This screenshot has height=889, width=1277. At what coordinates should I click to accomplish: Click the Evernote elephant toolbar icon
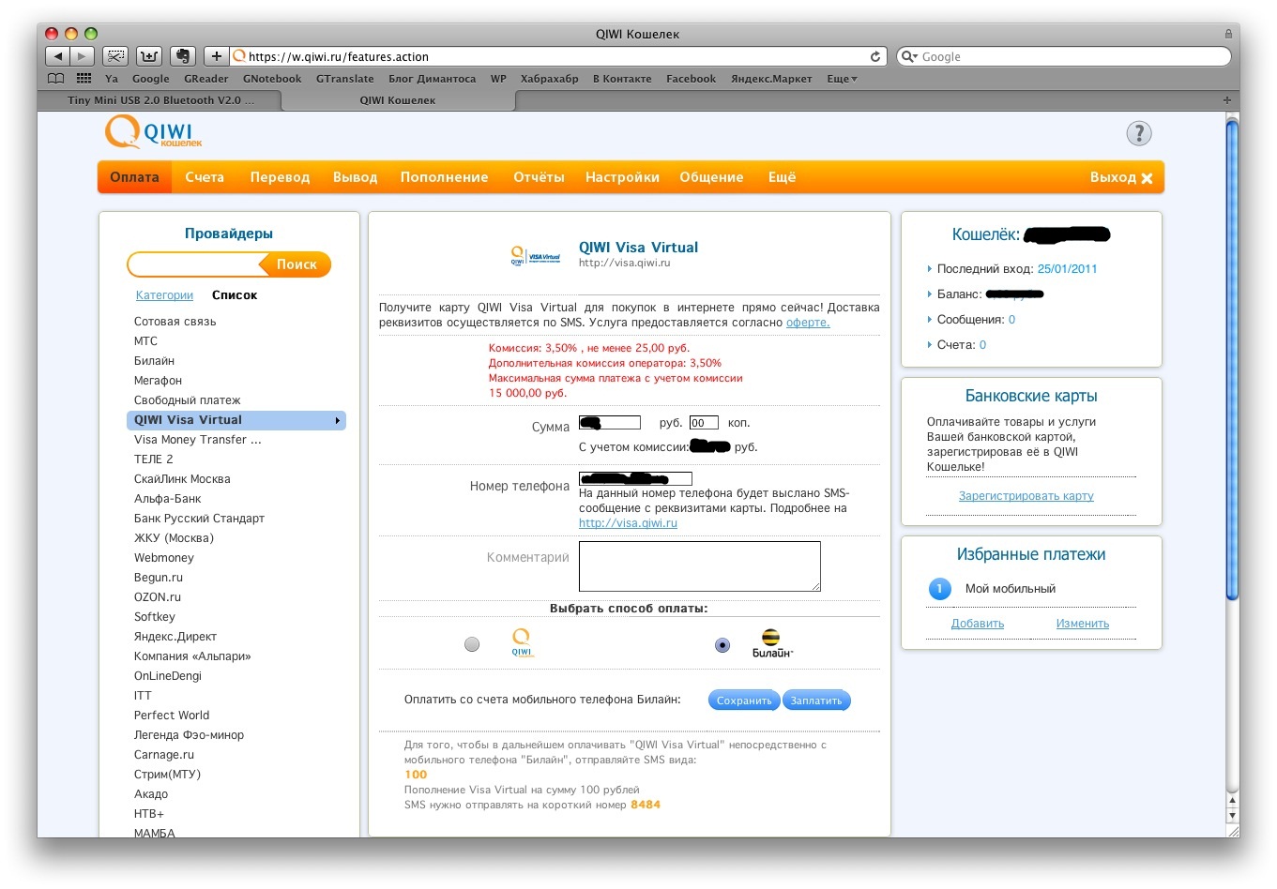tap(183, 56)
